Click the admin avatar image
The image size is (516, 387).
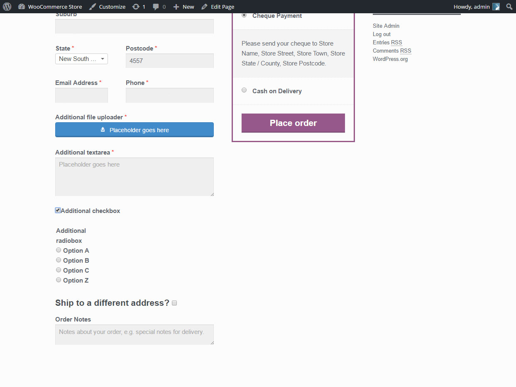[496, 7]
